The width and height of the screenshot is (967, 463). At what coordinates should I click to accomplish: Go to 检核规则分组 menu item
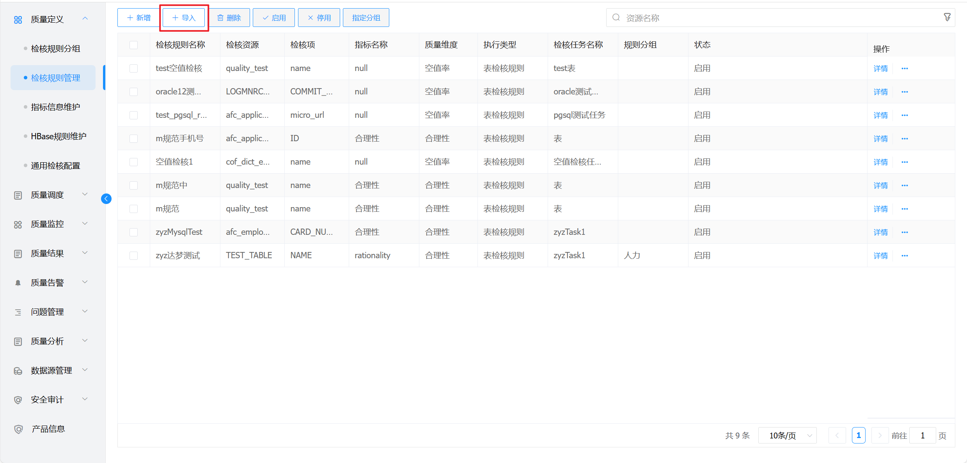pyautogui.click(x=55, y=48)
